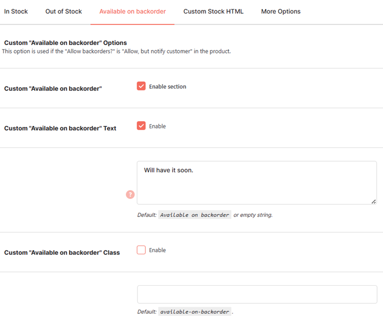Uncheck Enable for backorder Text option
383x321 pixels.
coord(141,126)
